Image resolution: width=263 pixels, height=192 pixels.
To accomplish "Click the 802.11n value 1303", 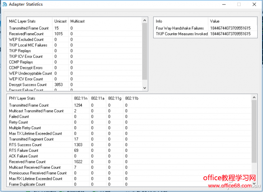I will pos(78,145).
